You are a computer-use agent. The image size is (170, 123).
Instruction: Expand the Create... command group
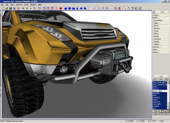(156, 15)
